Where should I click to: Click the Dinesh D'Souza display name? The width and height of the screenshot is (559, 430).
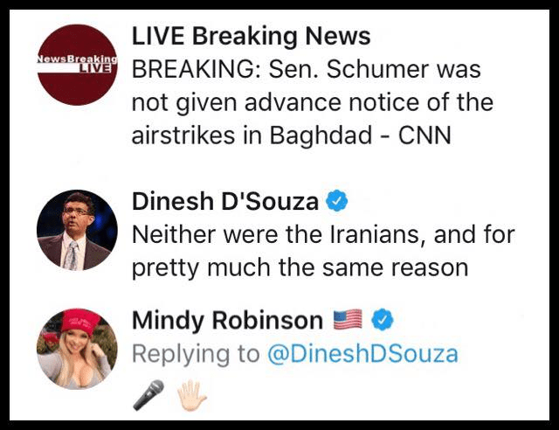[x=225, y=203]
